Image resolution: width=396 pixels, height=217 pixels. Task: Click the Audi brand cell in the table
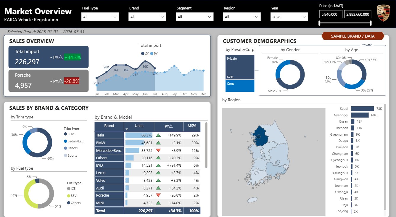(109, 188)
